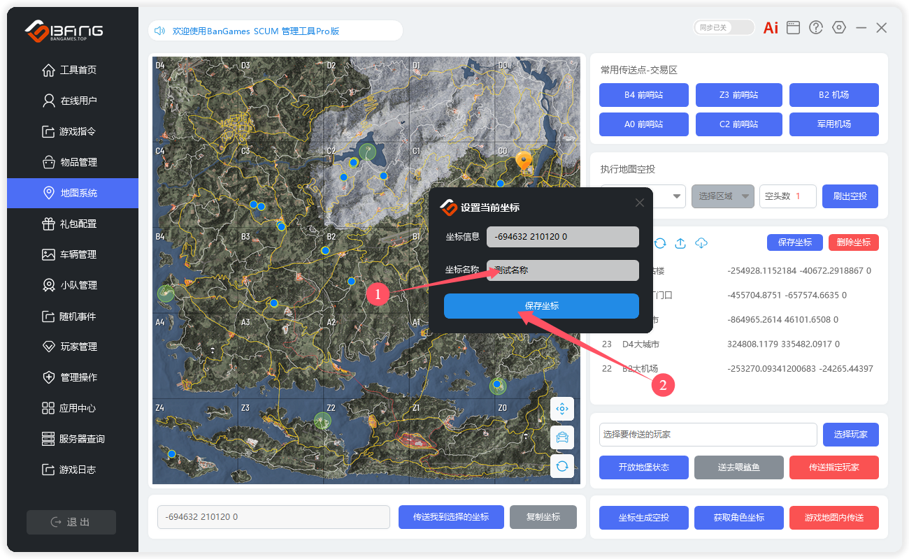The width and height of the screenshot is (909, 559).
Task: Click the cloud download icon above coordinate list
Action: 701,243
